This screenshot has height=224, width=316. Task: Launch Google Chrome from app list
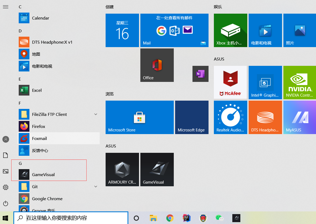[59, 199]
